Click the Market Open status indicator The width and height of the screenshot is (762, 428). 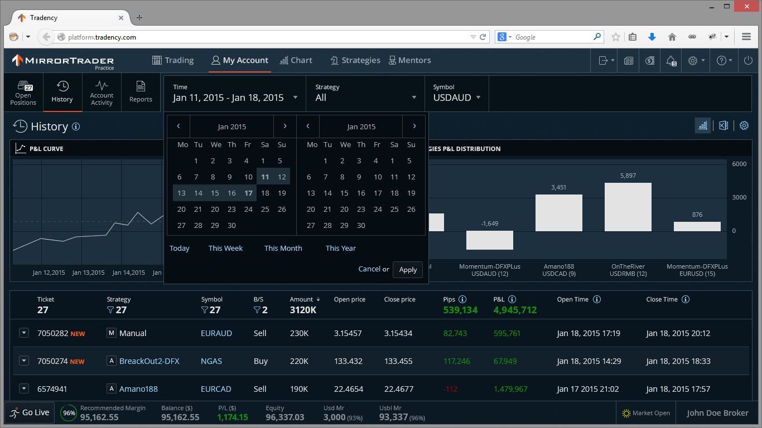pos(647,413)
